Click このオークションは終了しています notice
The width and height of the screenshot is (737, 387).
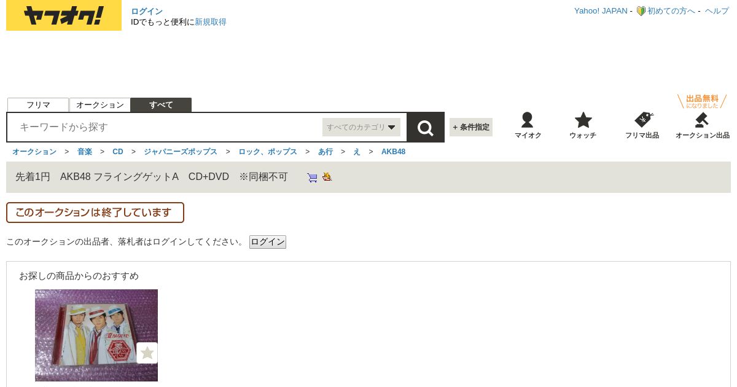[x=95, y=213]
